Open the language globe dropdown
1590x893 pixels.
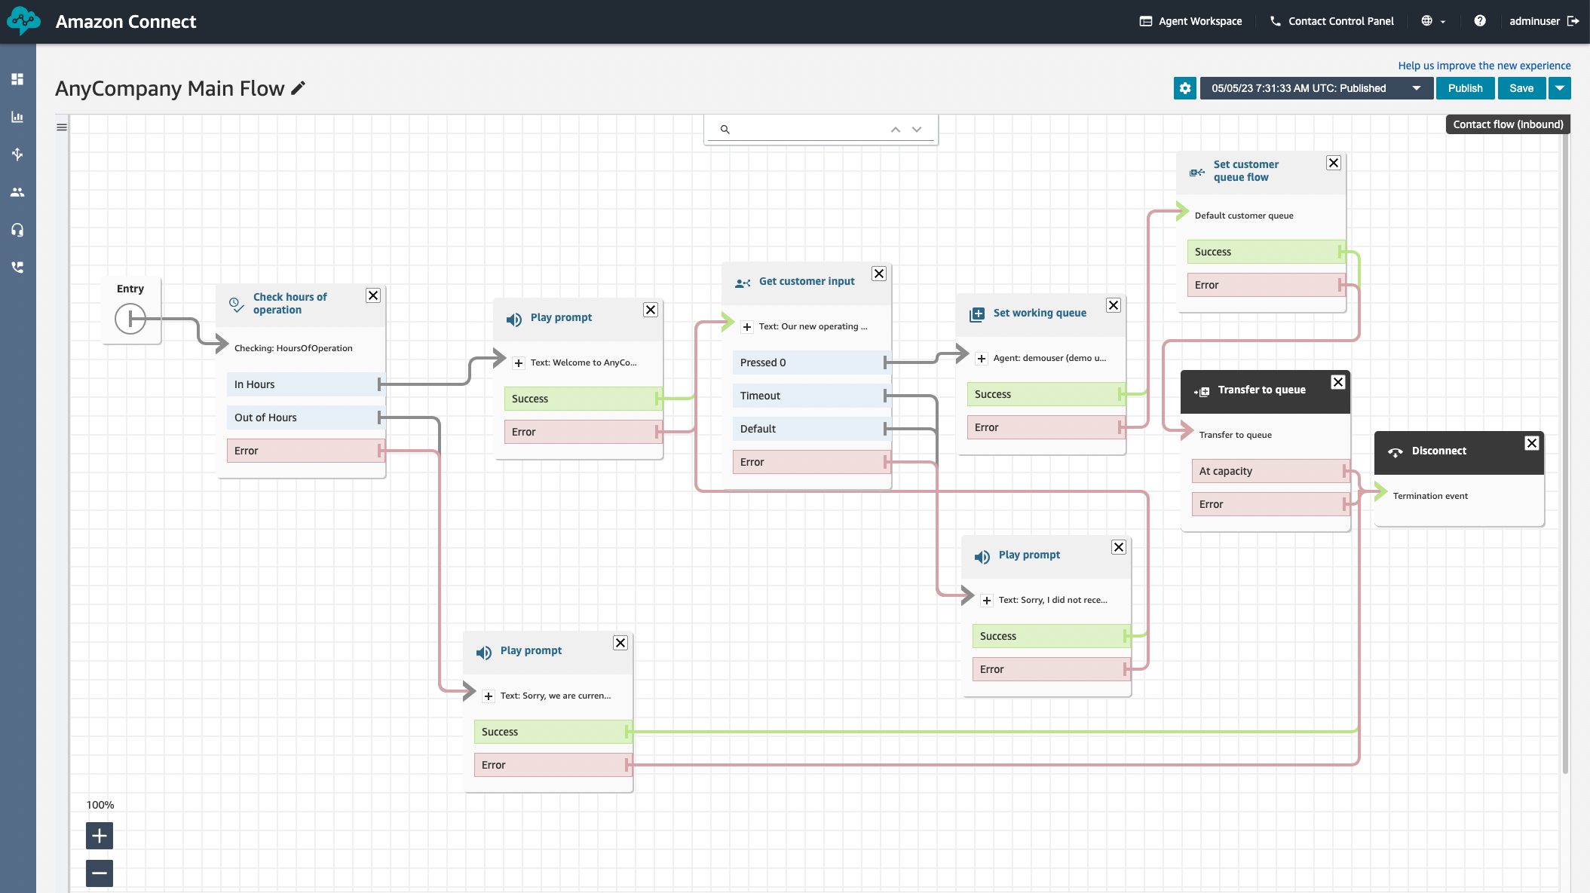pos(1433,21)
